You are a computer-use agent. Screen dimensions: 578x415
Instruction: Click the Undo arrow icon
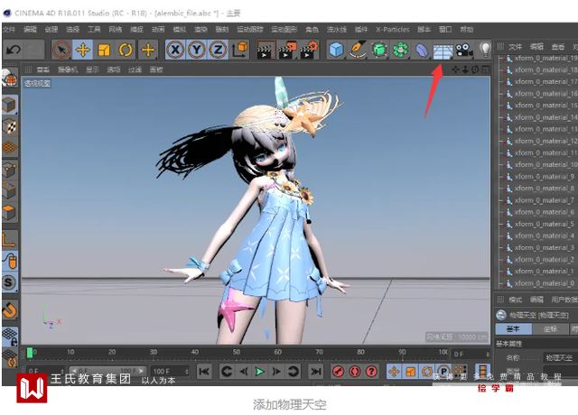14,50
